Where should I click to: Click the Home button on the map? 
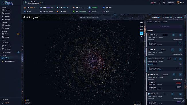(x=141, y=26)
